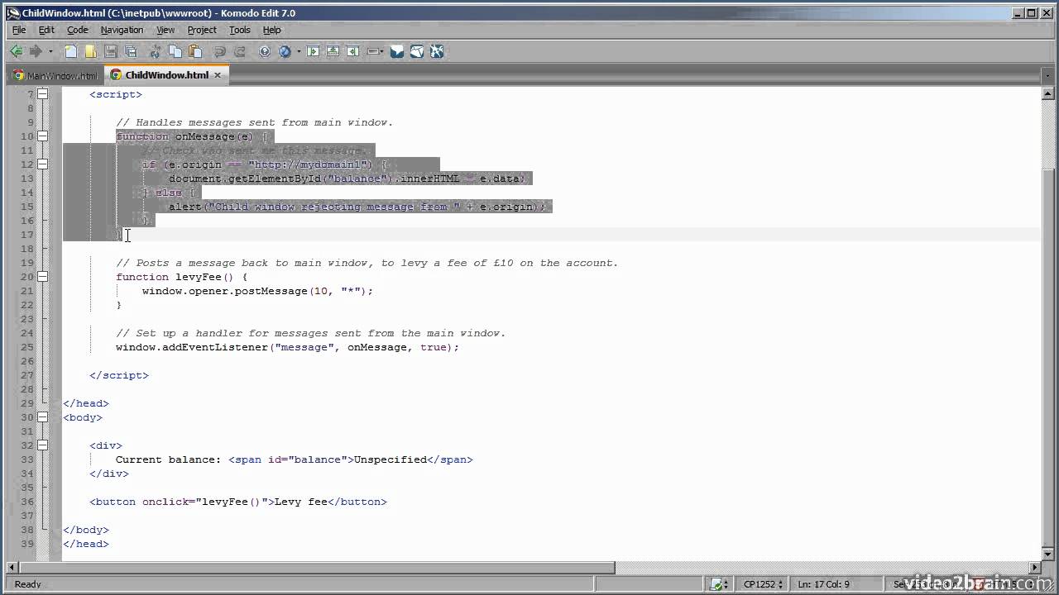Click the window.opener.postMessage line
This screenshot has height=595, width=1059.
[x=257, y=291]
